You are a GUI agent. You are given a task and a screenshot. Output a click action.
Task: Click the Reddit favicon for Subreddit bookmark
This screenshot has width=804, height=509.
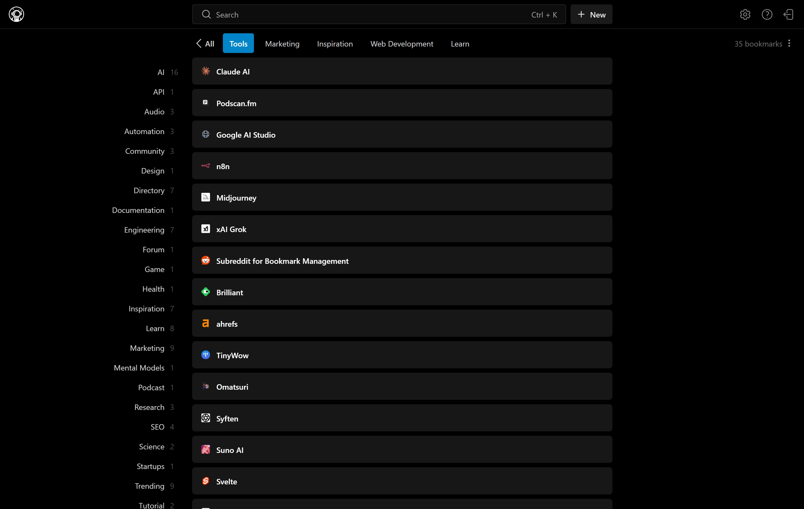[206, 260]
